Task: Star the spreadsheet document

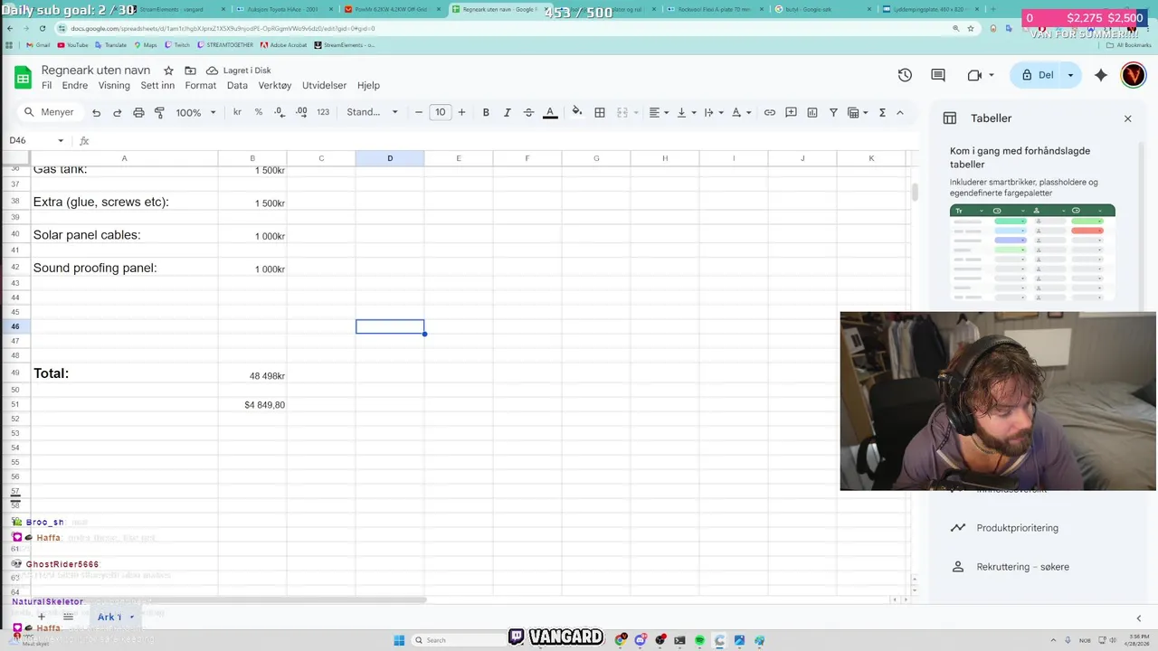Action: pos(168,71)
